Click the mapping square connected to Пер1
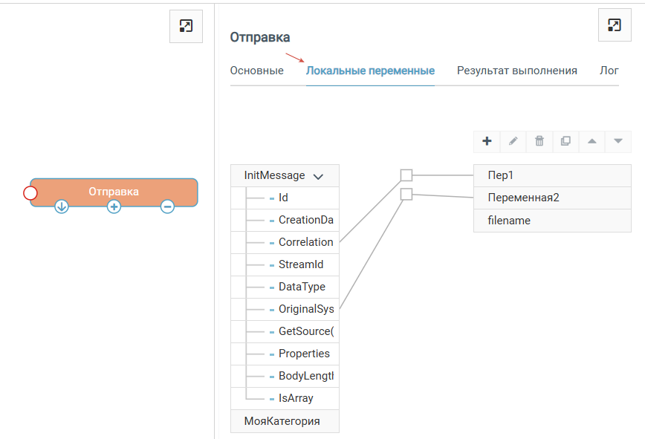The height and width of the screenshot is (439, 645). coord(406,175)
